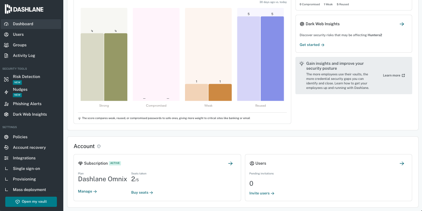This screenshot has width=422, height=211.
Task: Open the Nudges tool
Action: coord(31,92)
